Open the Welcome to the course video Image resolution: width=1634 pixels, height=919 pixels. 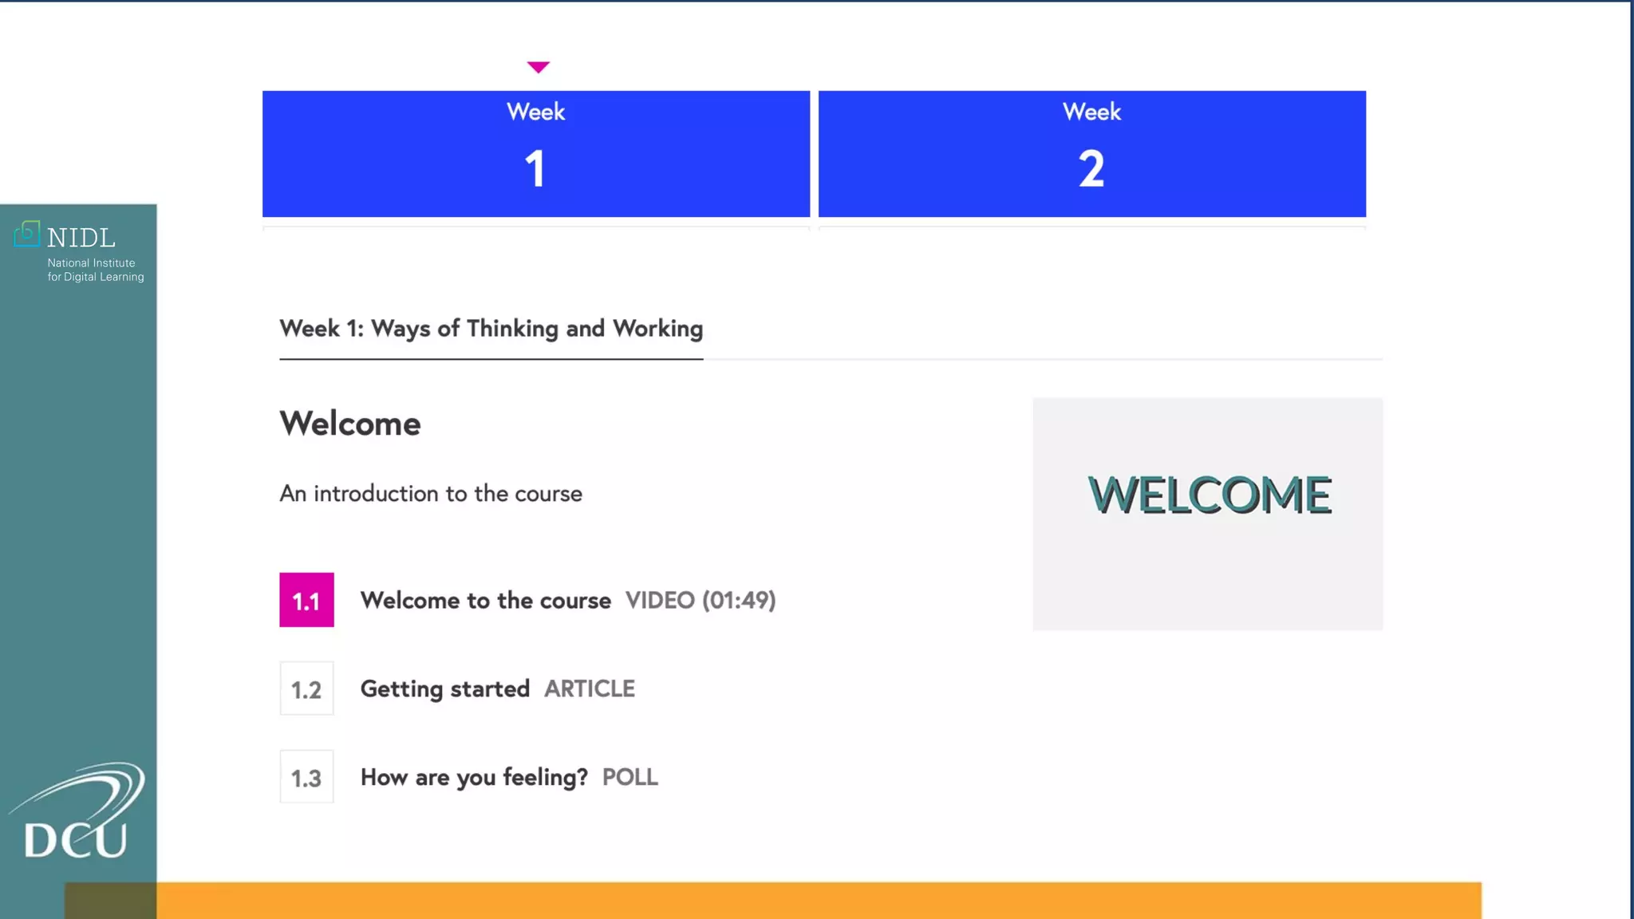pos(485,600)
